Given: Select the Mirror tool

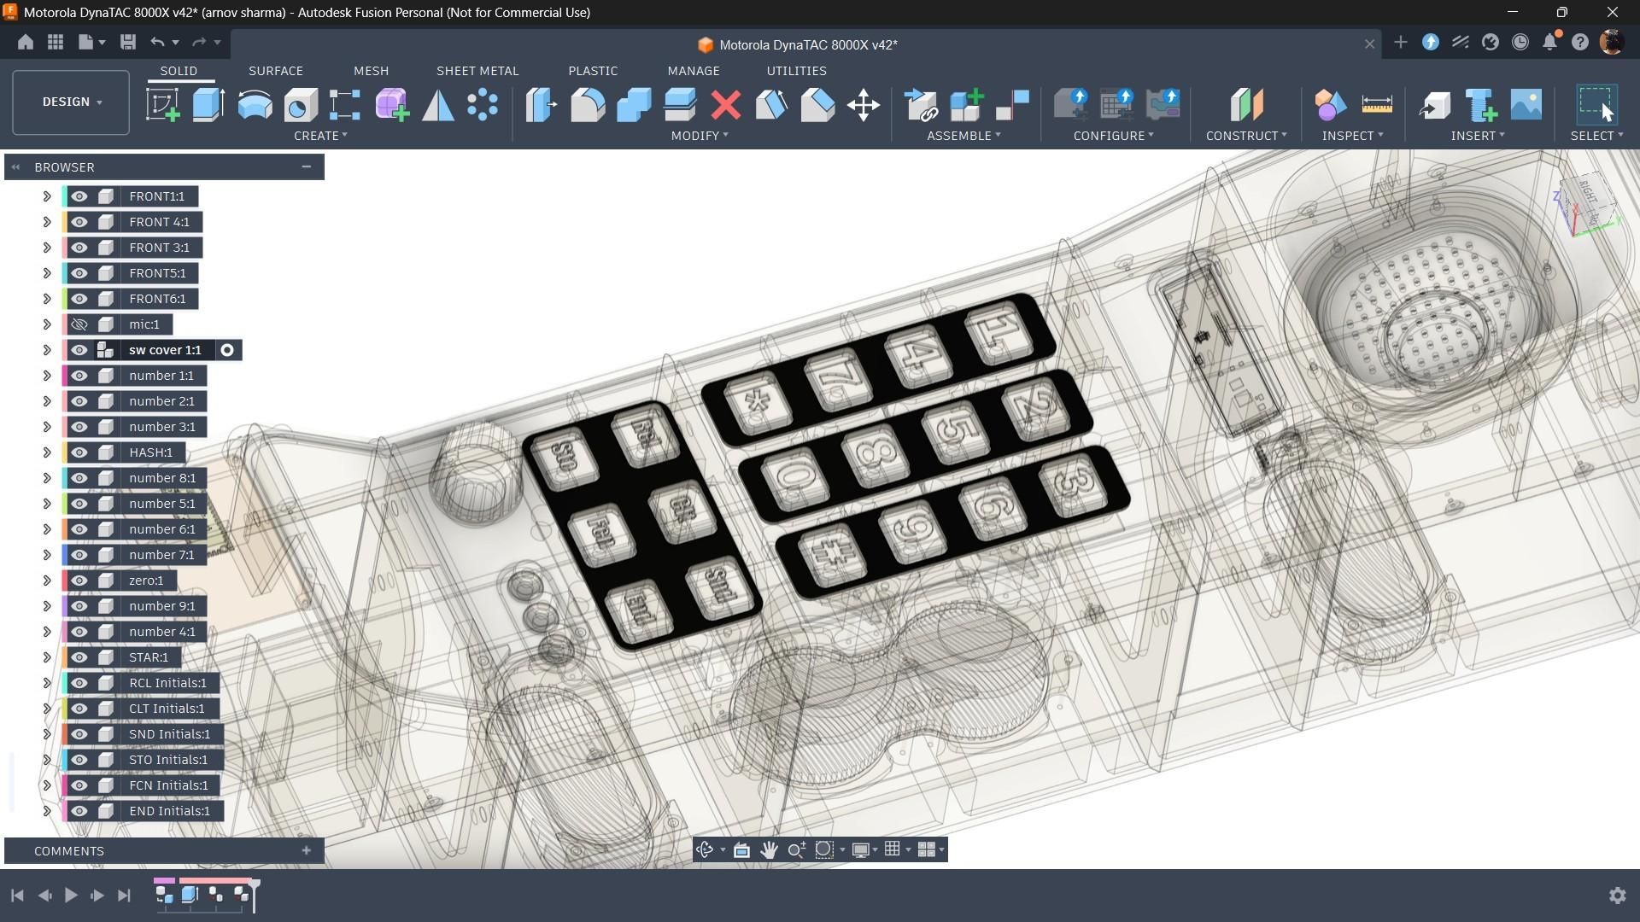Looking at the screenshot, I should pos(438,105).
